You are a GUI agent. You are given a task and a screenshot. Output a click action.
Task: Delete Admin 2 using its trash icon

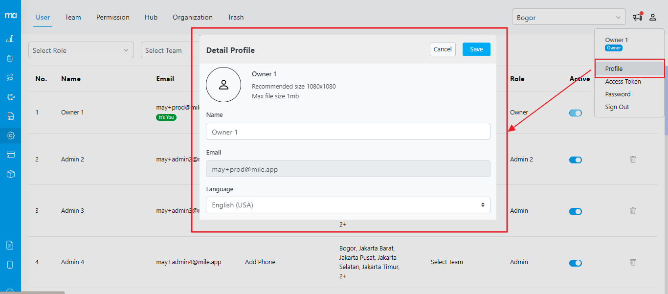633,159
